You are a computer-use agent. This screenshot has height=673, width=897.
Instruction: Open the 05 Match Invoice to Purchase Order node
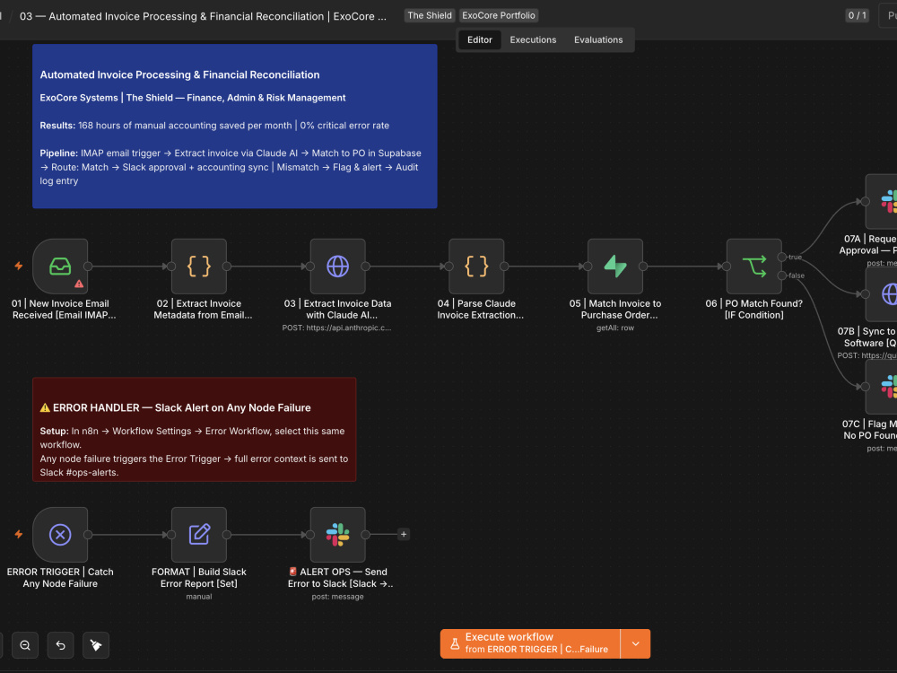click(x=615, y=267)
